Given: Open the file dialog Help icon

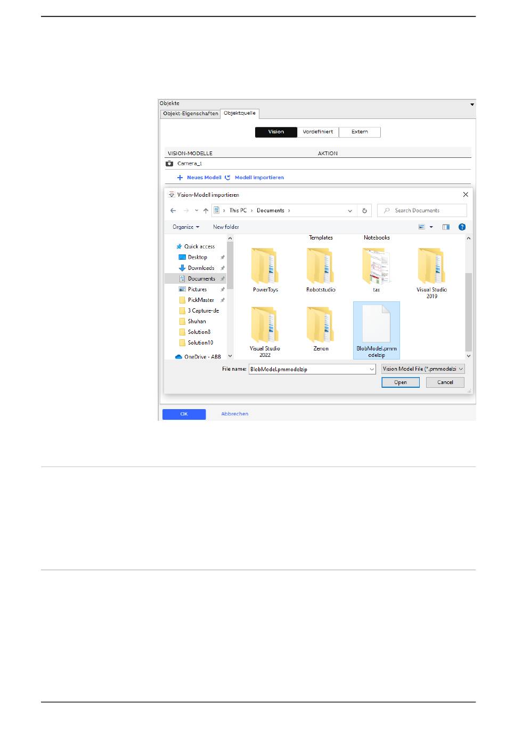Looking at the screenshot, I should point(462,227).
